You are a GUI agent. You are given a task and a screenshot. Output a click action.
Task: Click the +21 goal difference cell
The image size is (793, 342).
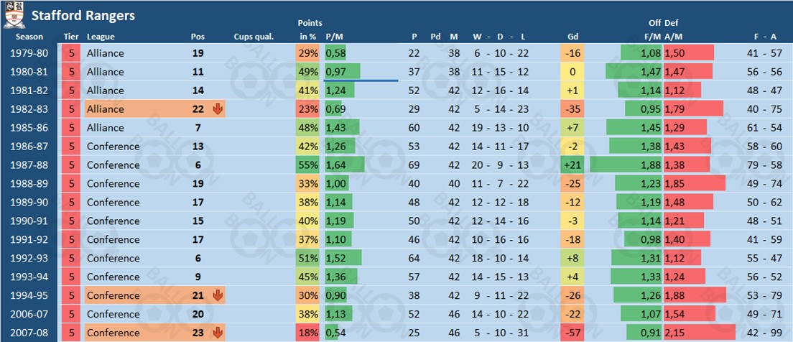coord(572,165)
